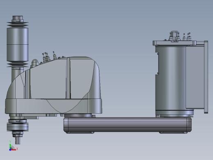Screen dimensions: 213x160
Task: Click the green Y axis arrow of the triad
Action: (10, 146)
